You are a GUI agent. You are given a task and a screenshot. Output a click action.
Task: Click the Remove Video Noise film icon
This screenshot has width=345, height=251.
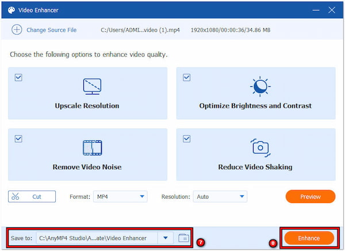pos(92,147)
